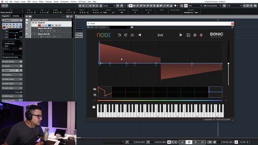258x145 pixels.
Task: Toggle the global Write W automation button
Action: [94, 6]
